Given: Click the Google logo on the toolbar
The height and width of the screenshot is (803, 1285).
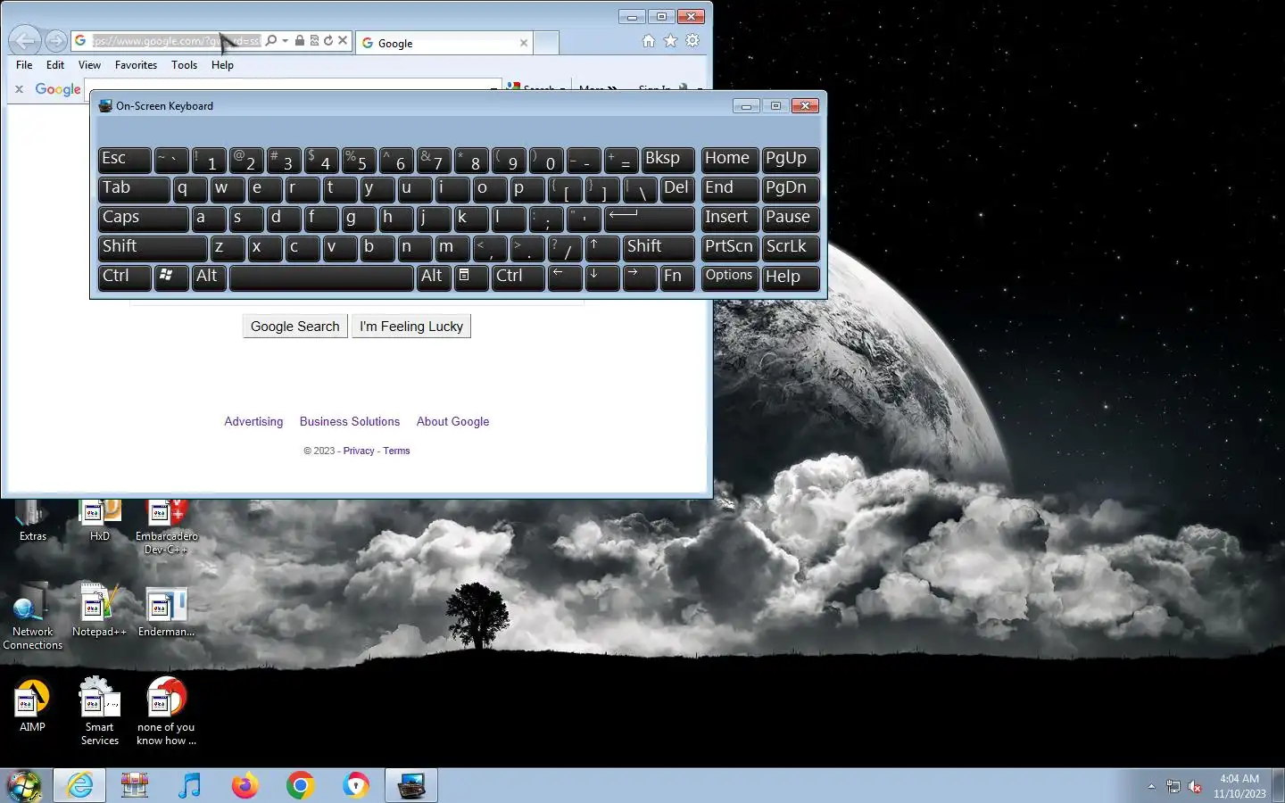Looking at the screenshot, I should tap(58, 89).
